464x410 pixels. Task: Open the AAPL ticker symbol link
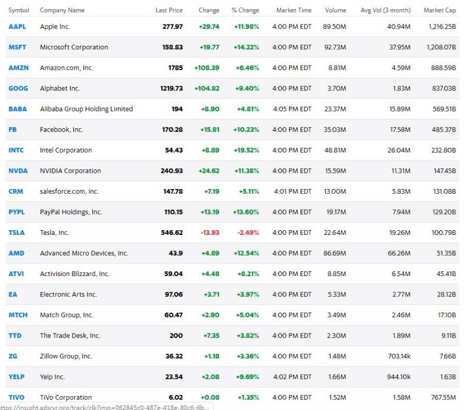coord(17,27)
